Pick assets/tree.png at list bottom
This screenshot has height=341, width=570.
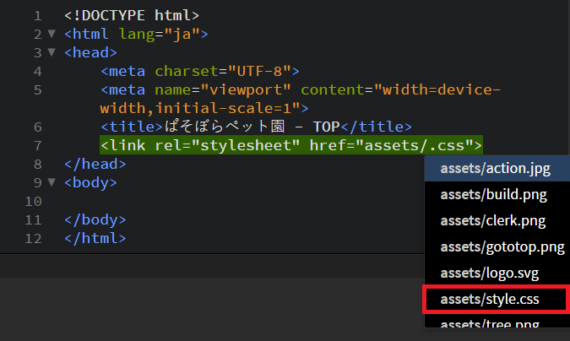[489, 326]
